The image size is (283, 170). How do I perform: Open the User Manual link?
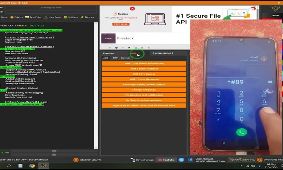pos(204,159)
